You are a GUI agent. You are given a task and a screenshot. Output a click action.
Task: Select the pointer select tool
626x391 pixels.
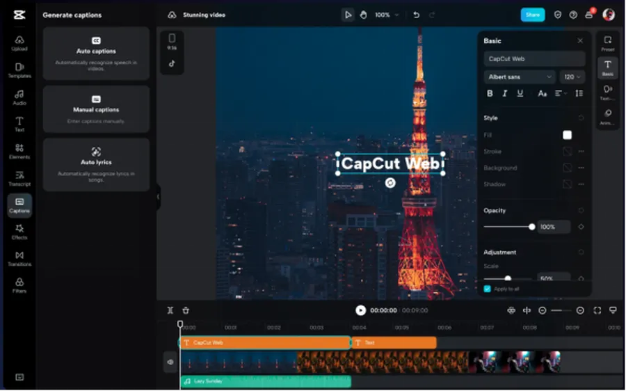coord(348,15)
